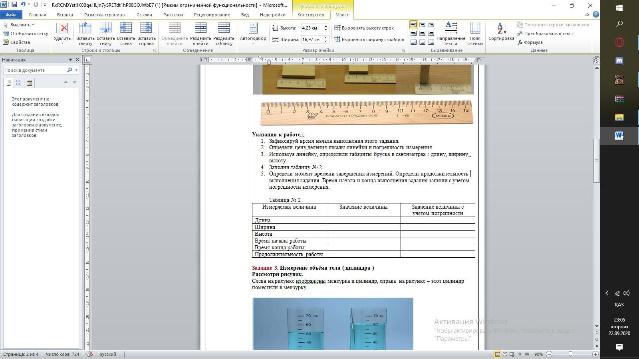Click Направление текста text direction icon
639x359 pixels.
[x=450, y=34]
